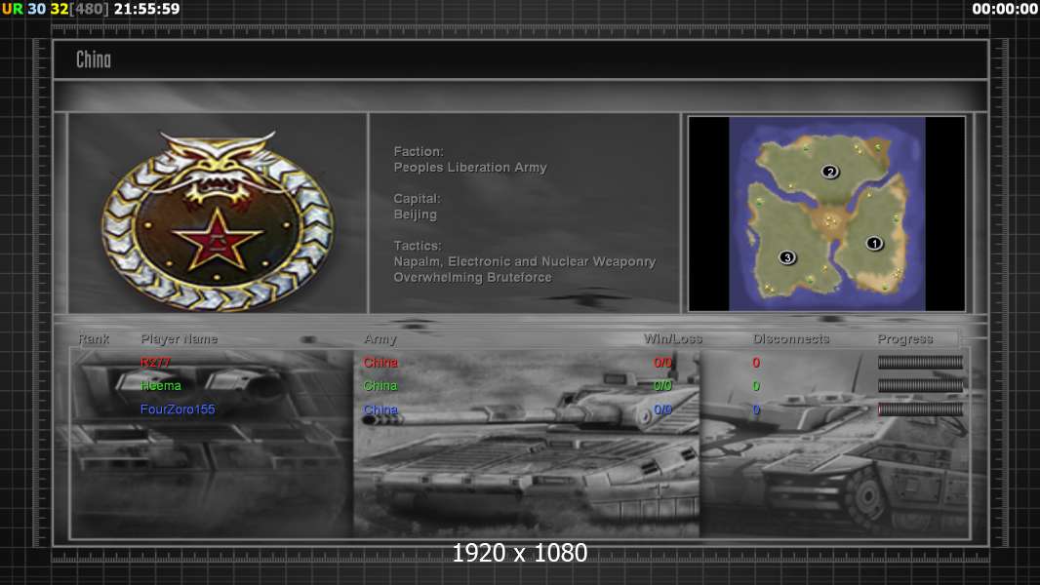This screenshot has width=1040, height=585.
Task: Click player name Heema
Action: pyautogui.click(x=161, y=385)
